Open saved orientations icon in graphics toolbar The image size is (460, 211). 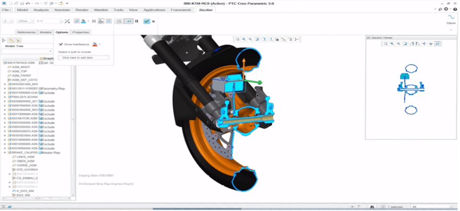coord(270,39)
